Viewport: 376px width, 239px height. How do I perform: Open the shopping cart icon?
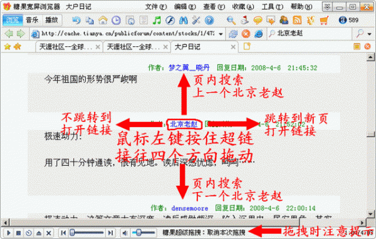click(x=324, y=21)
